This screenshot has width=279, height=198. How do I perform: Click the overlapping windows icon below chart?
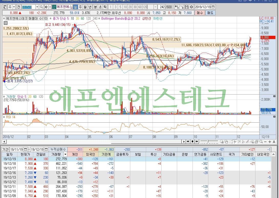tap(226, 142)
